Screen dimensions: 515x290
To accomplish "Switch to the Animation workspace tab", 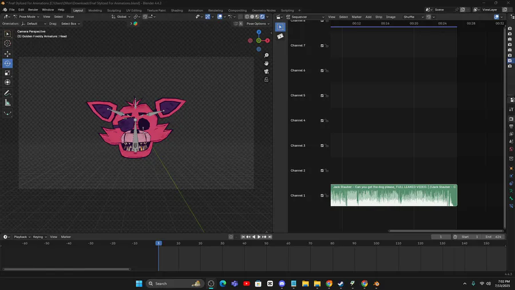I will (196, 10).
